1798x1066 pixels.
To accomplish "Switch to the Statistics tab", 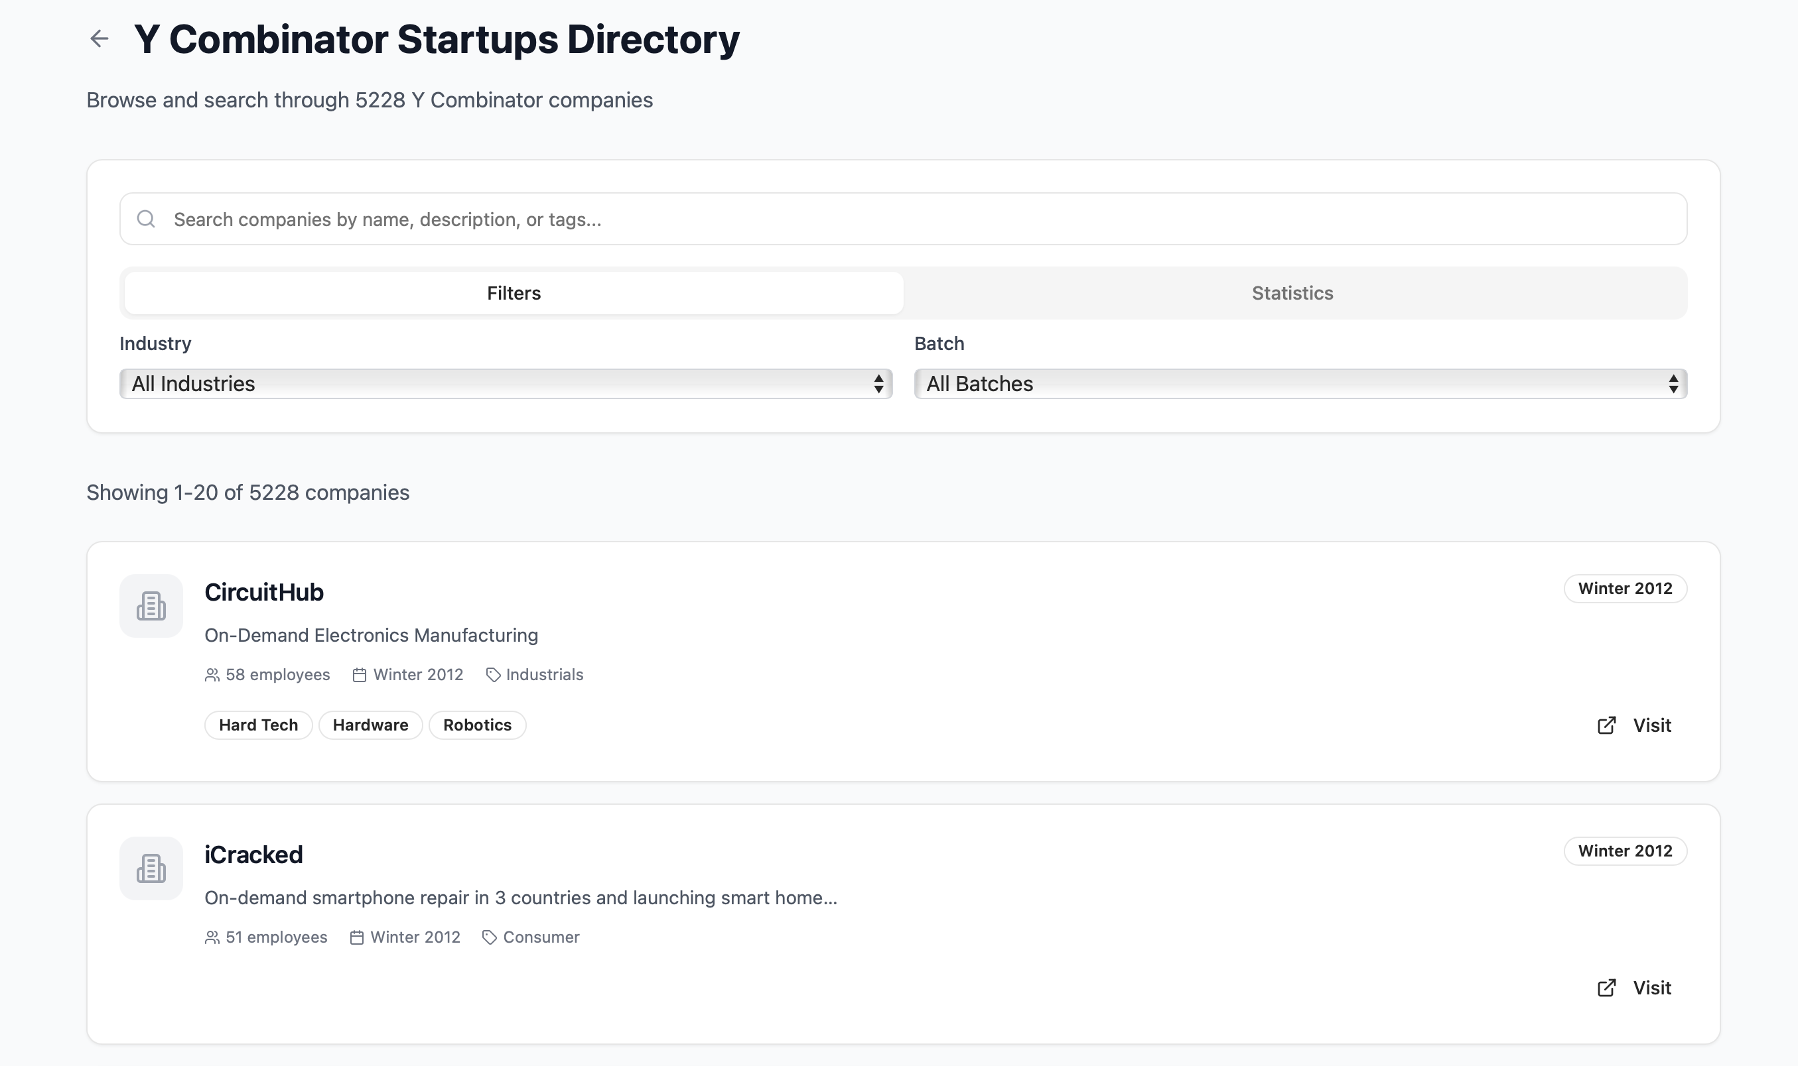I will (x=1292, y=293).
